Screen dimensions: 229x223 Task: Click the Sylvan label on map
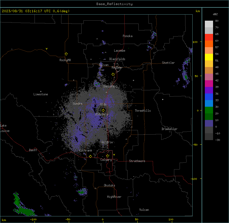[x=104, y=65]
